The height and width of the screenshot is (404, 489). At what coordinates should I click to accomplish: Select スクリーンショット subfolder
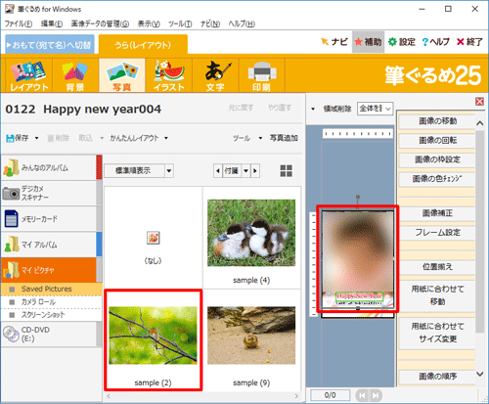tap(52, 315)
